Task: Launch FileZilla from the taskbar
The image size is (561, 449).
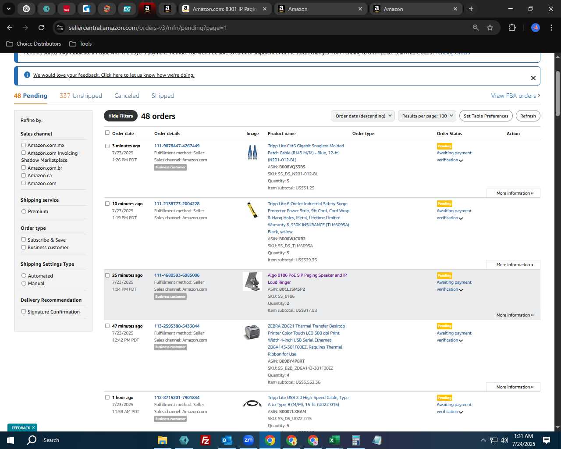Action: pos(205,440)
